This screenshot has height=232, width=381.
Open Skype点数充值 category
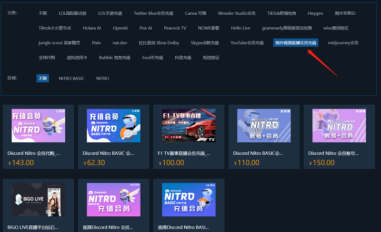[x=205, y=43]
